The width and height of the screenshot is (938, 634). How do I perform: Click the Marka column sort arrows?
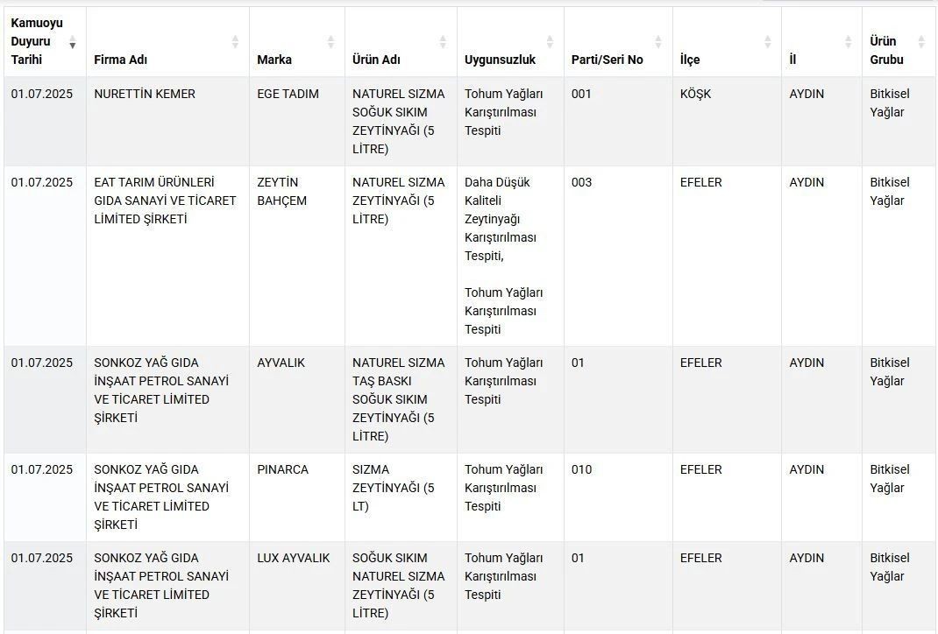pos(330,42)
